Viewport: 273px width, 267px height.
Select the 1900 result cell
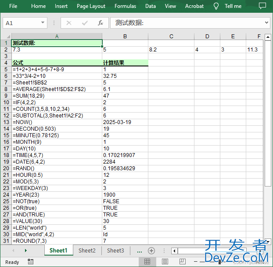point(125,195)
